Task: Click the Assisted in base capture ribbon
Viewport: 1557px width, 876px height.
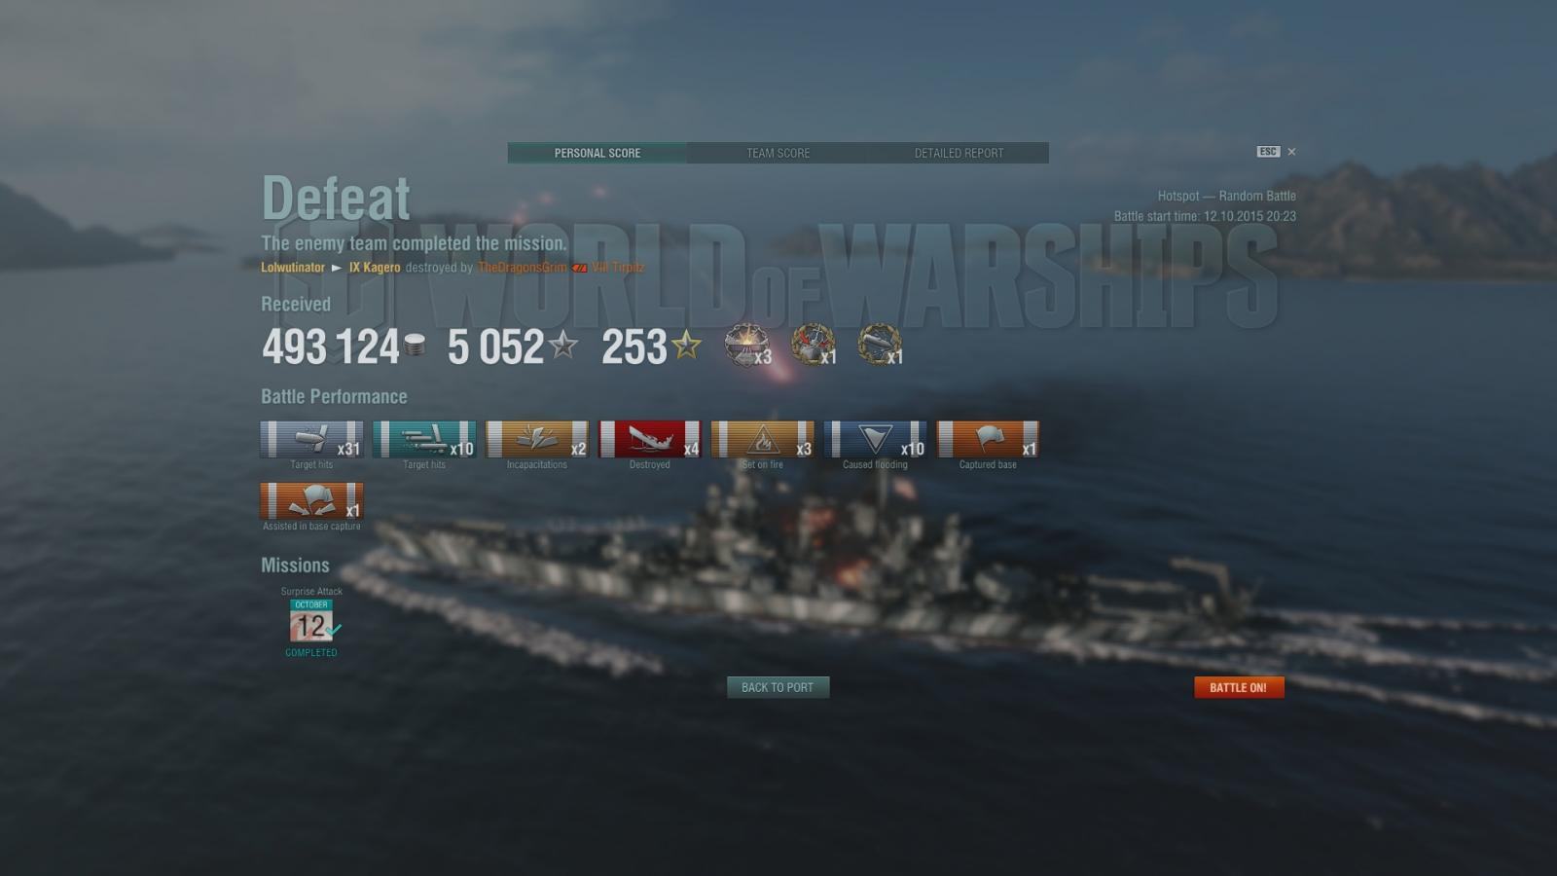Action: tap(311, 500)
